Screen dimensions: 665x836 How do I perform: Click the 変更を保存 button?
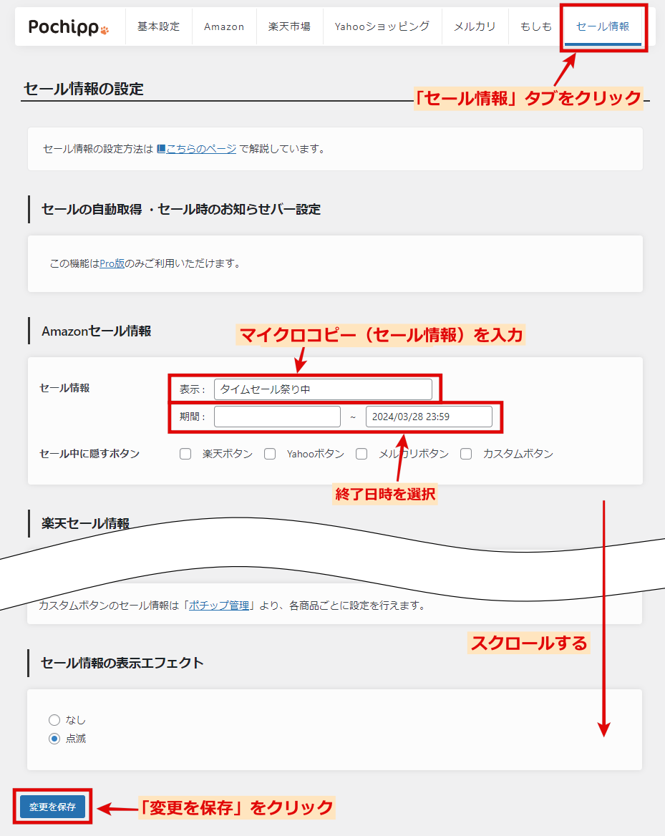point(52,807)
